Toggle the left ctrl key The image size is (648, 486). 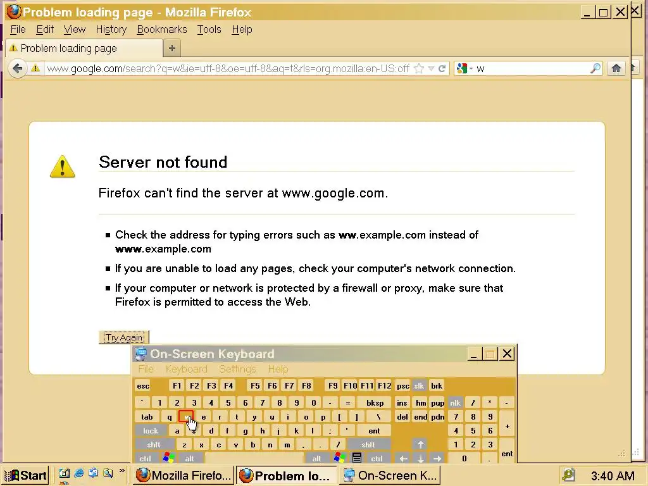(x=145, y=458)
